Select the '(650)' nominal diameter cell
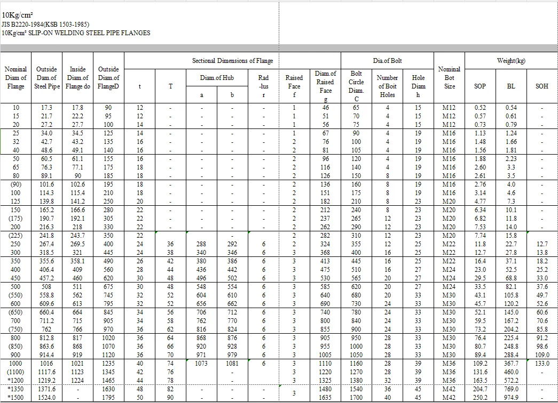The width and height of the screenshot is (558, 403). [x=15, y=312]
